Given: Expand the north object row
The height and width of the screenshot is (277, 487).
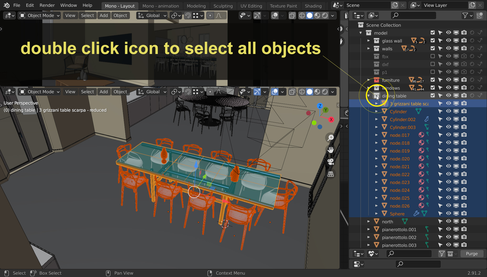Looking at the screenshot, I should pos(369,221).
